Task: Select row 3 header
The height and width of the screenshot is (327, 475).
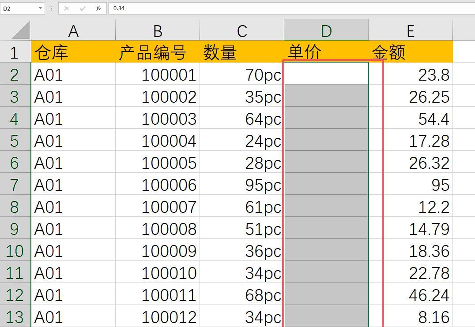Action: [15, 96]
